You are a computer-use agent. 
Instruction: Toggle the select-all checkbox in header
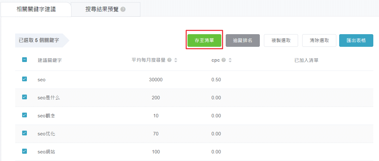[x=24, y=59]
